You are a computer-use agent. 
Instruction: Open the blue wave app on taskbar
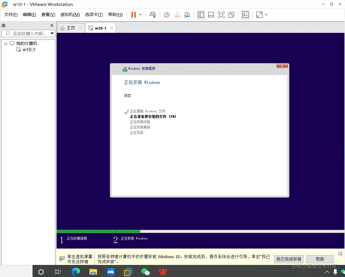(111, 272)
